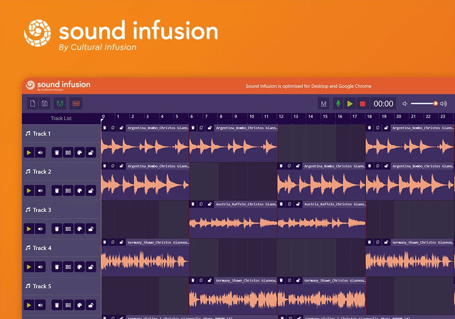Duplicate the first Argentina_Bombo clip on Track 1
This screenshot has height=319, width=455.
[x=113, y=128]
